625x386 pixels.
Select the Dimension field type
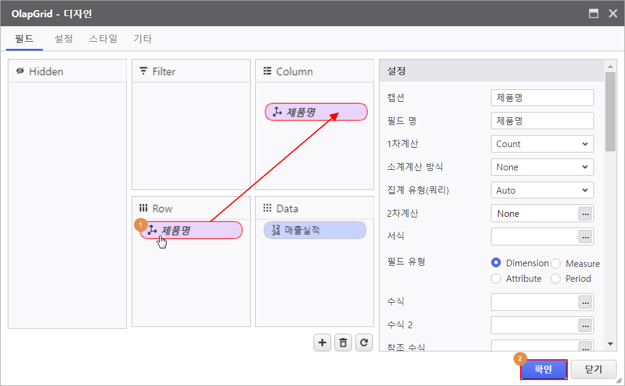(x=496, y=263)
